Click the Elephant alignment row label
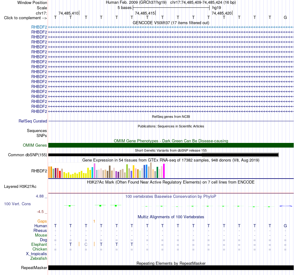The height and width of the screenshot is (275, 294). click(x=39, y=244)
